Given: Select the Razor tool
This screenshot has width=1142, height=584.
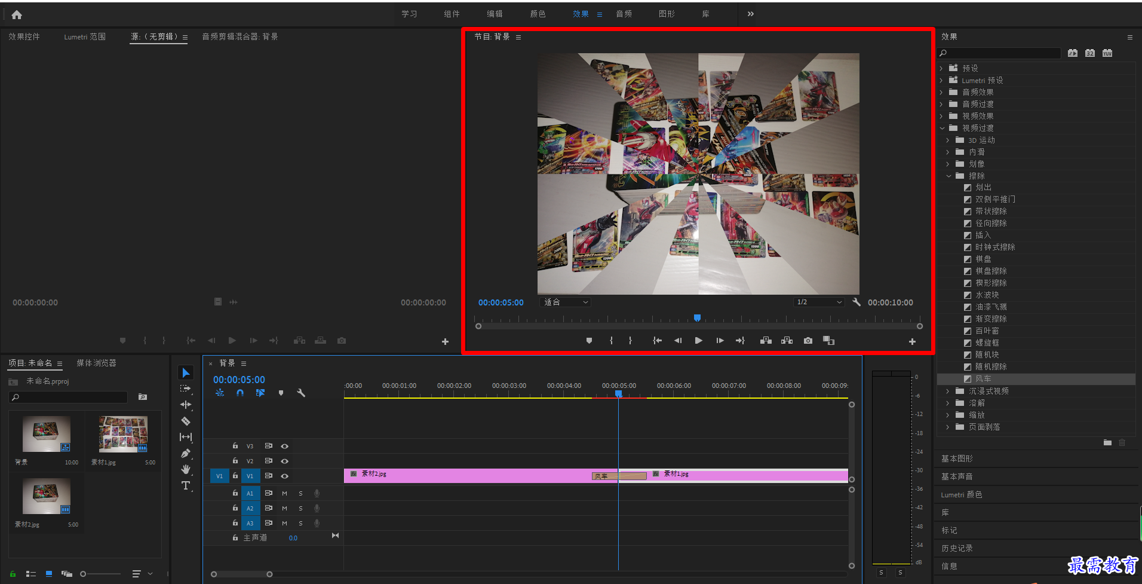Looking at the screenshot, I should click(186, 421).
